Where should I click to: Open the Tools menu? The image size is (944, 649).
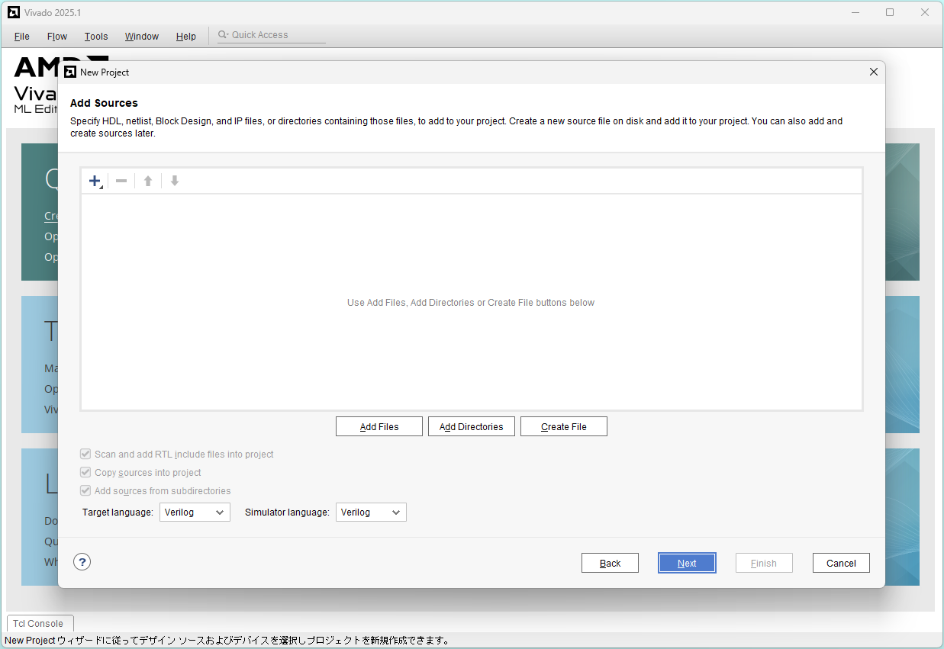point(96,37)
